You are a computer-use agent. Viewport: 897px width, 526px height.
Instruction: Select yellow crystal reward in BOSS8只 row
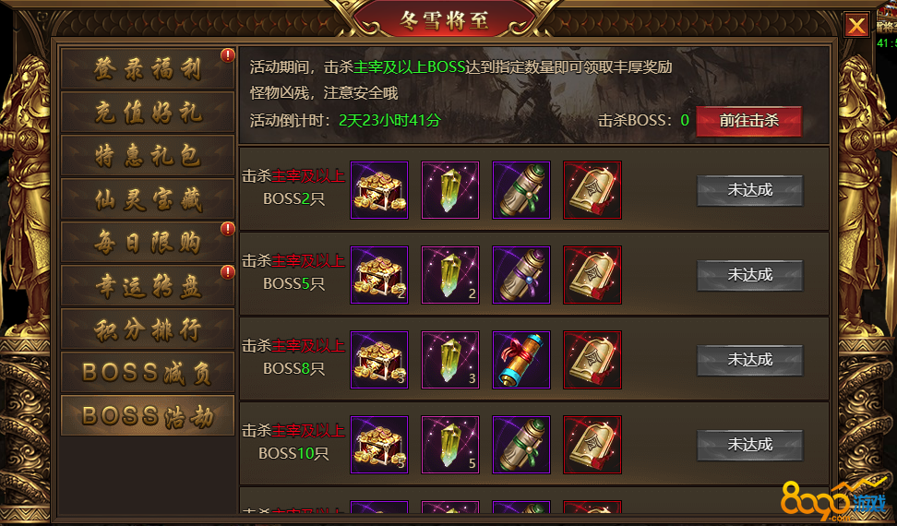click(x=450, y=360)
